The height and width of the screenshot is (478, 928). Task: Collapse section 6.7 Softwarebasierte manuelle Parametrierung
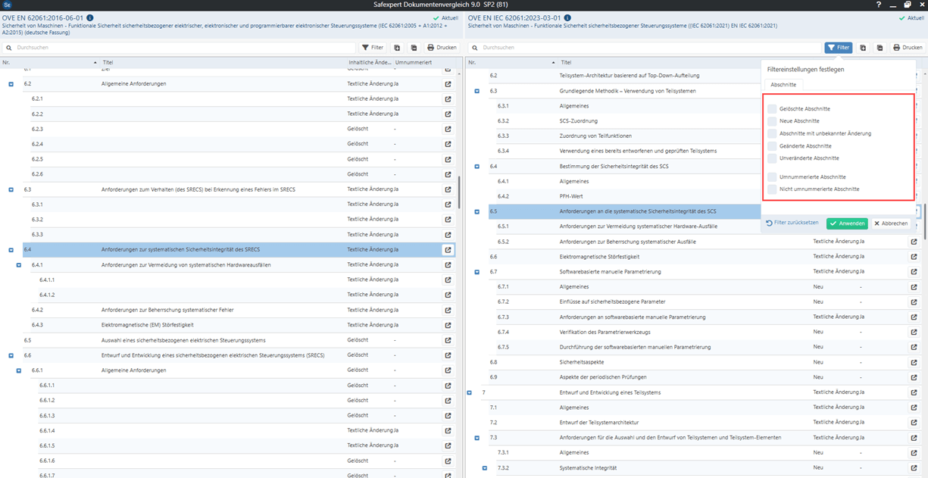(476, 272)
